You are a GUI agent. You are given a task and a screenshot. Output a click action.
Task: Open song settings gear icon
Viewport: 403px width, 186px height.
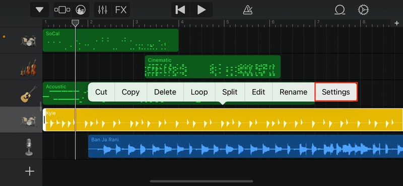pos(363,10)
